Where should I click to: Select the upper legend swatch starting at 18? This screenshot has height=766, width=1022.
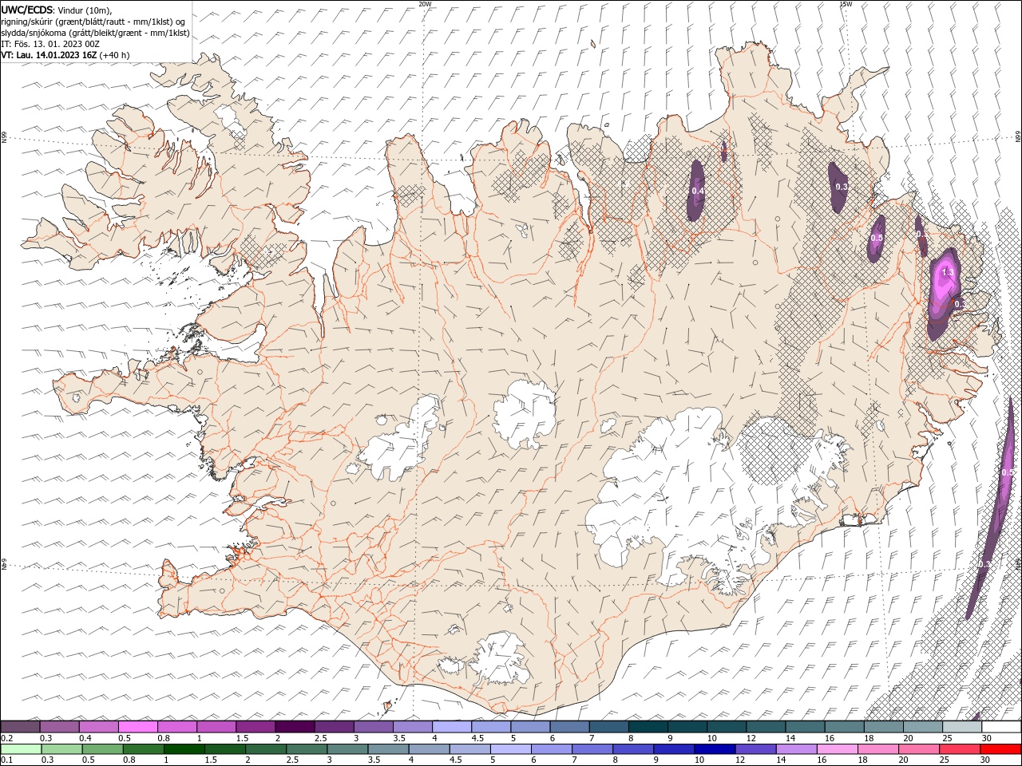click(882, 727)
